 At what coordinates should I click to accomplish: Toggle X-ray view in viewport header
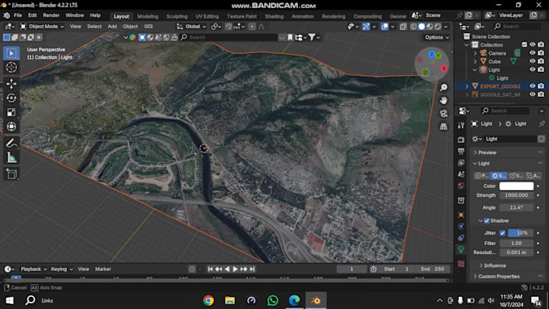404,27
